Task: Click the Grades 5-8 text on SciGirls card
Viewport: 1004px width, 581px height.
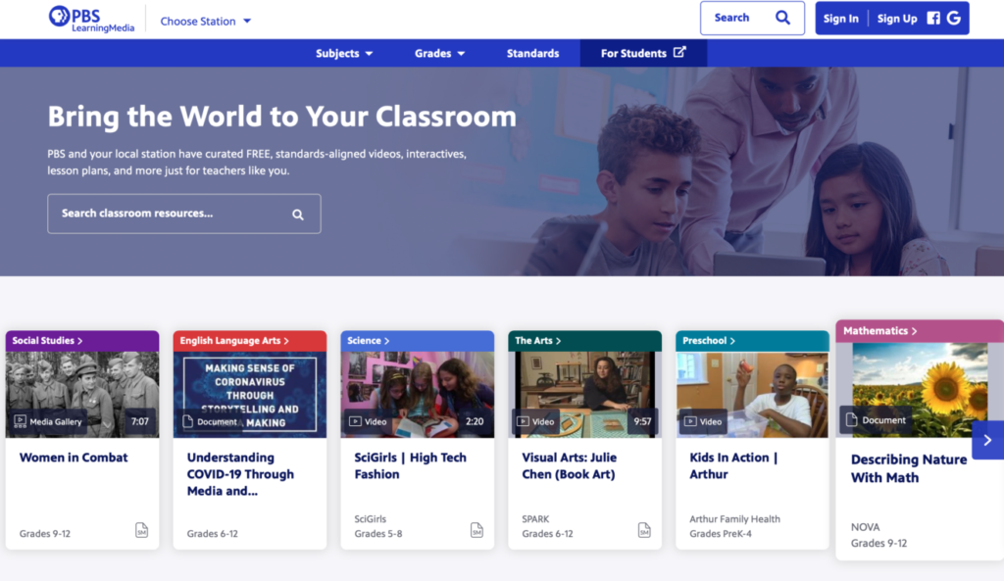Action: coord(378,534)
